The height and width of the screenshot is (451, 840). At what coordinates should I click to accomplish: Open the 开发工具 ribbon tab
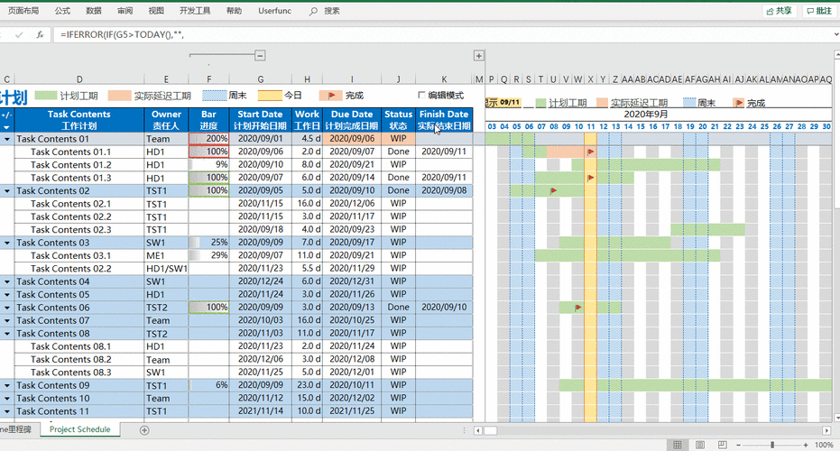(x=195, y=11)
